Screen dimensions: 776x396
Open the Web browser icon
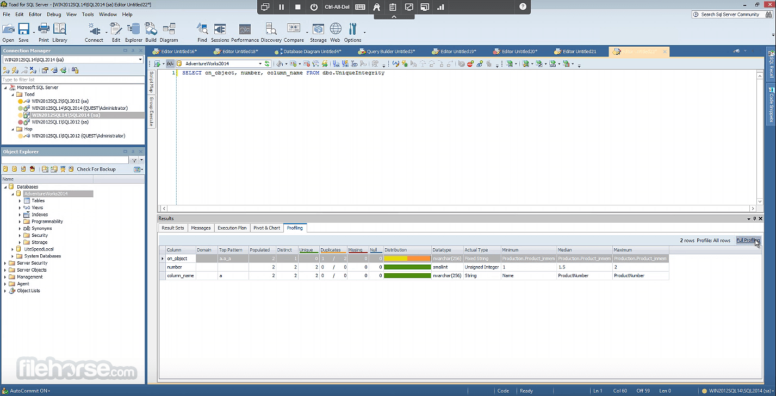(x=336, y=33)
